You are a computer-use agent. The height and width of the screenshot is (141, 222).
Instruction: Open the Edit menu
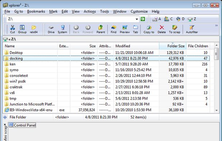coord(65,11)
